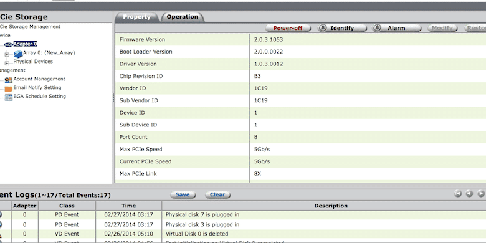Open Physical Devices in tree

coord(33,61)
